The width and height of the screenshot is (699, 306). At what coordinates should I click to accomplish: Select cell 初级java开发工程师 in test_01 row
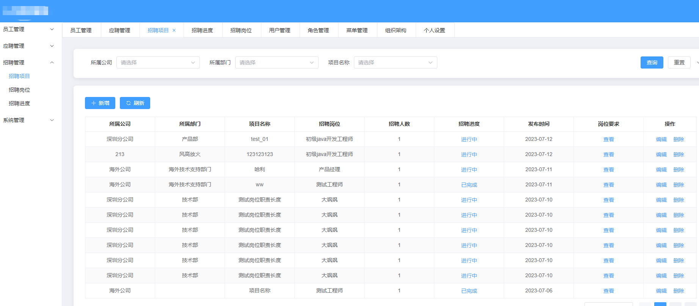[330, 139]
